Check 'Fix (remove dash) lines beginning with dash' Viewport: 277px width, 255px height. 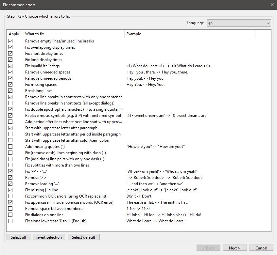point(10,153)
